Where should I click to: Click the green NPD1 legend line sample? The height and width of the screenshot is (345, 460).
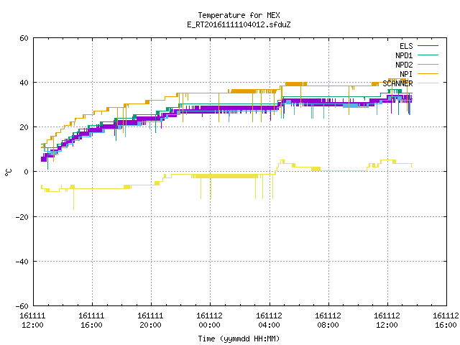pos(428,55)
